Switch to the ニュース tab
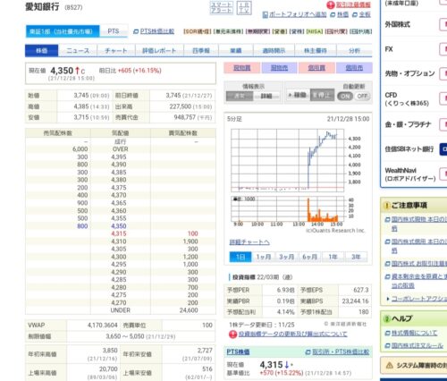Image resolution: width=447 pixels, height=381 pixels. click(x=78, y=51)
